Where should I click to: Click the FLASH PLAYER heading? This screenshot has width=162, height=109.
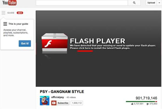tap(97, 41)
